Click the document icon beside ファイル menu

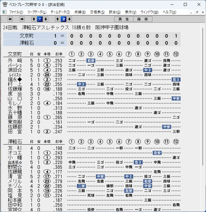point(5,12)
